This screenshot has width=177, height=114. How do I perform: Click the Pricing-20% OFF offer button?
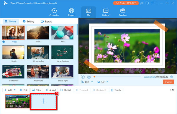126,3
